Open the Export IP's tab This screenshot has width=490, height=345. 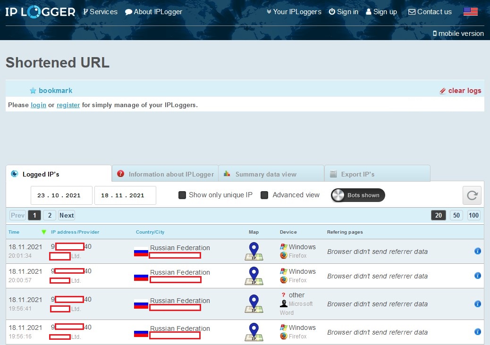(377, 174)
